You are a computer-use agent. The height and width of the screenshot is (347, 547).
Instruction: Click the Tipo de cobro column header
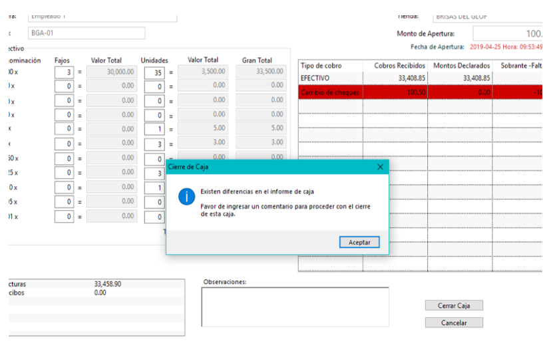(x=330, y=66)
